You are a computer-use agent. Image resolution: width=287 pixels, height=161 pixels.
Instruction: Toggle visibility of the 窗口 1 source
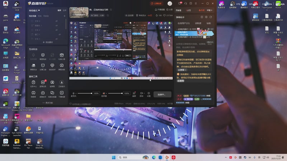[60, 34]
